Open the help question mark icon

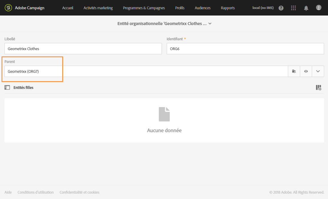281,8
